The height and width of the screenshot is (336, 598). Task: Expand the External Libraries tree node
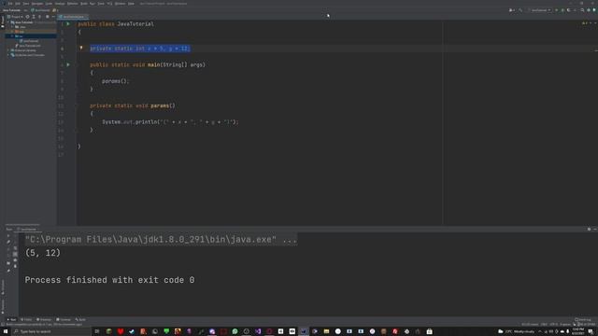[x=8, y=50]
